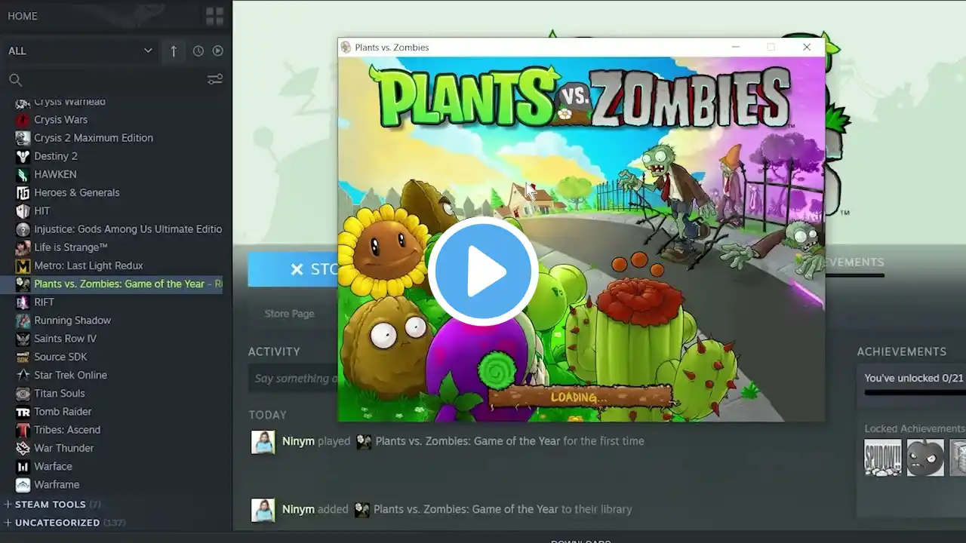
Task: Click the You've unlocked 0/21 text
Action: click(x=914, y=378)
